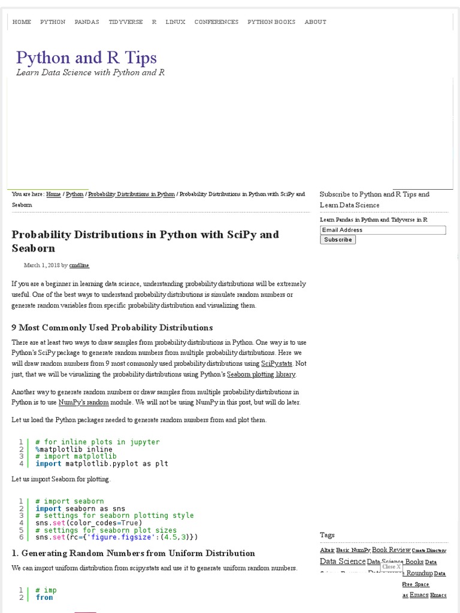Viewport: 460px width, 613px height.
Task: Open the Book Review tag
Action: [391, 550]
